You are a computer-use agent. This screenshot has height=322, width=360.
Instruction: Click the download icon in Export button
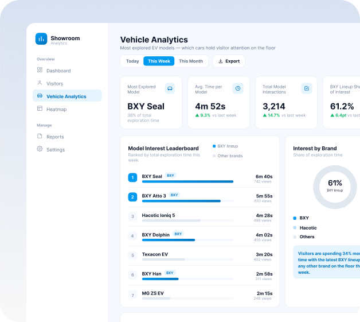(x=220, y=61)
